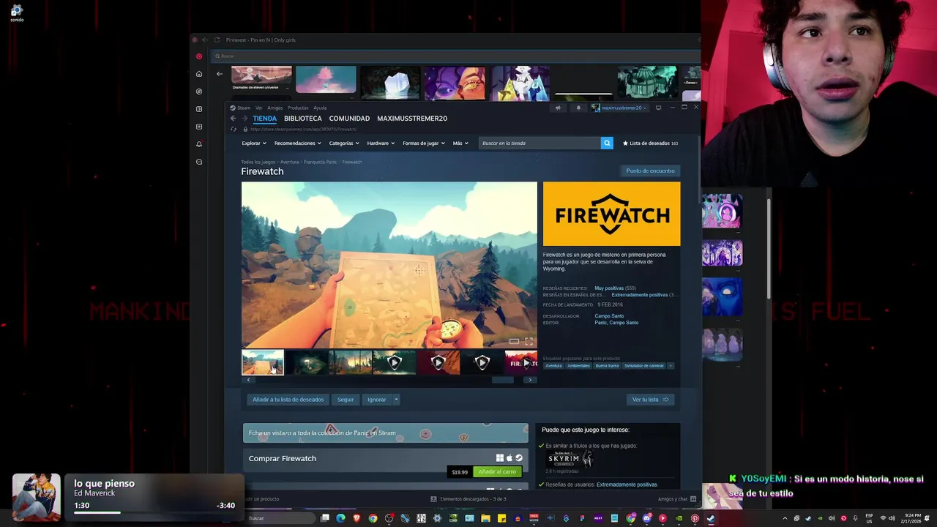Open Discord from the taskbar

pyautogui.click(x=646, y=518)
